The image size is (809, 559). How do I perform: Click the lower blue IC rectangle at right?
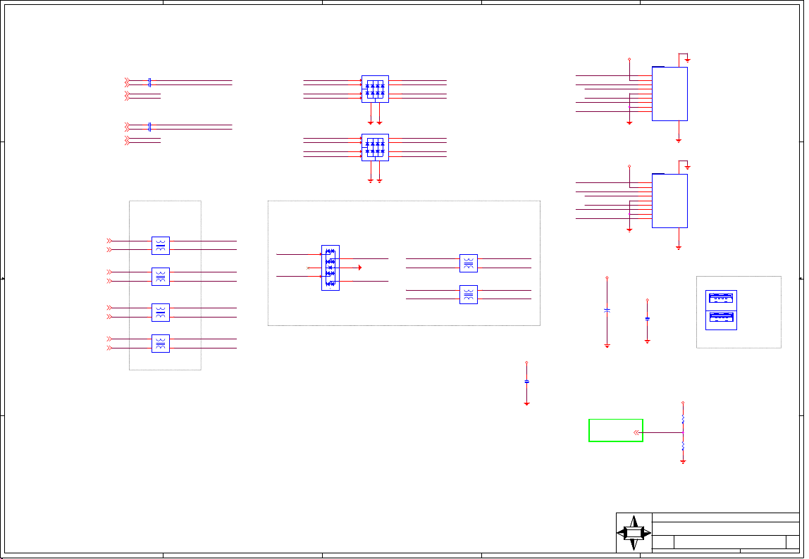[x=669, y=201]
